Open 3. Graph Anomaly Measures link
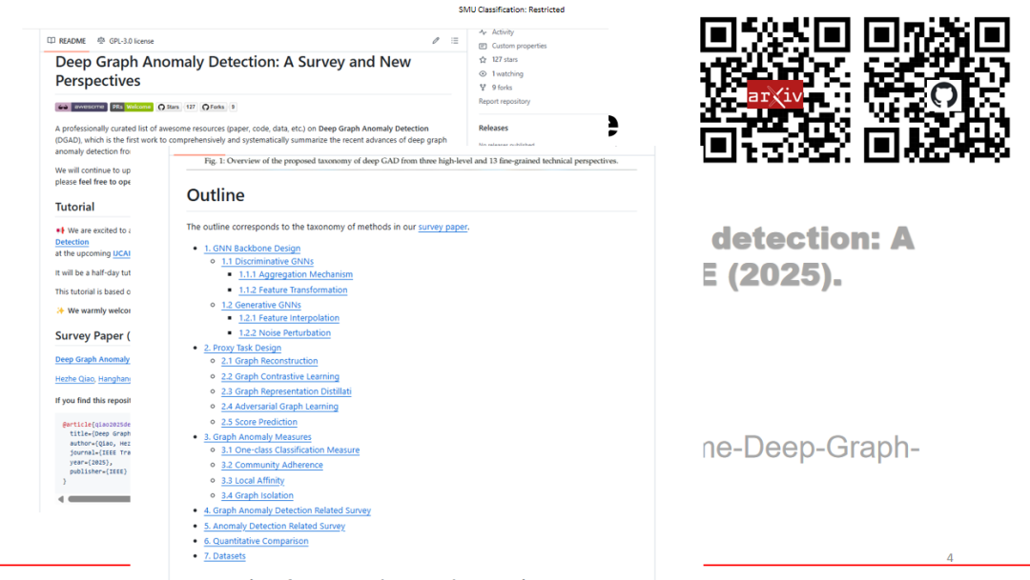This screenshot has height=580, width=1030. pos(257,437)
